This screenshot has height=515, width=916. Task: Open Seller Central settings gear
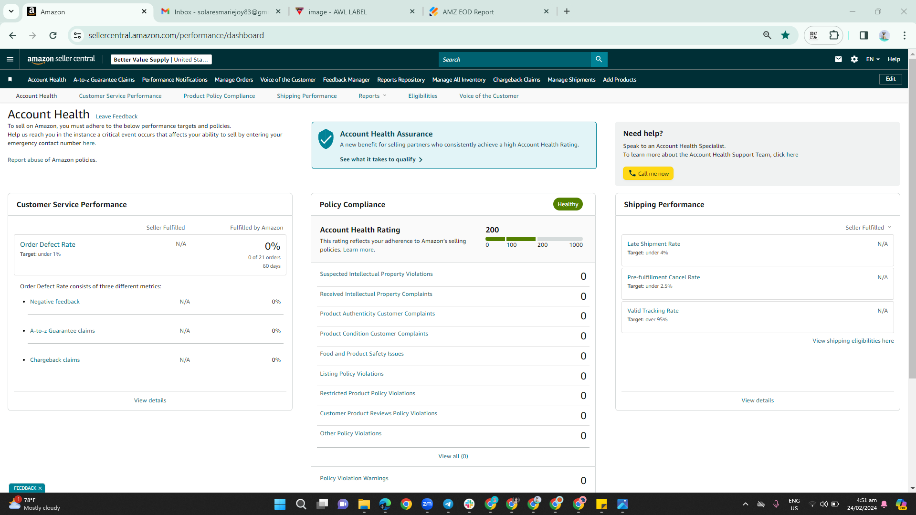(854, 59)
